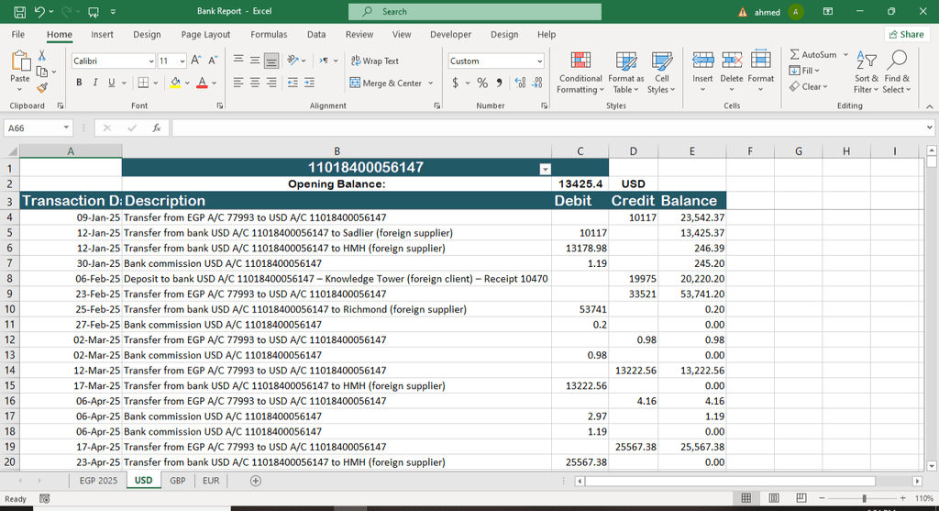
Task: Open the Formulas ribbon tab
Action: (269, 35)
